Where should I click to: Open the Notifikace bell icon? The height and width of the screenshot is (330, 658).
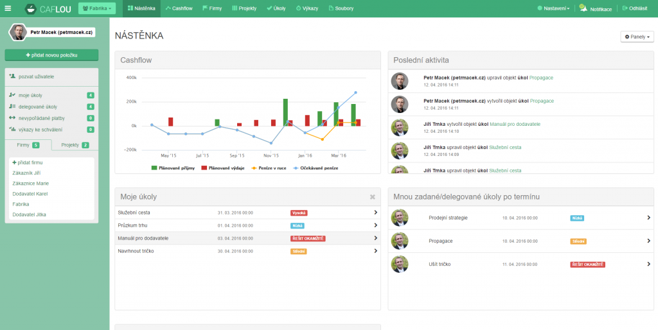click(583, 8)
